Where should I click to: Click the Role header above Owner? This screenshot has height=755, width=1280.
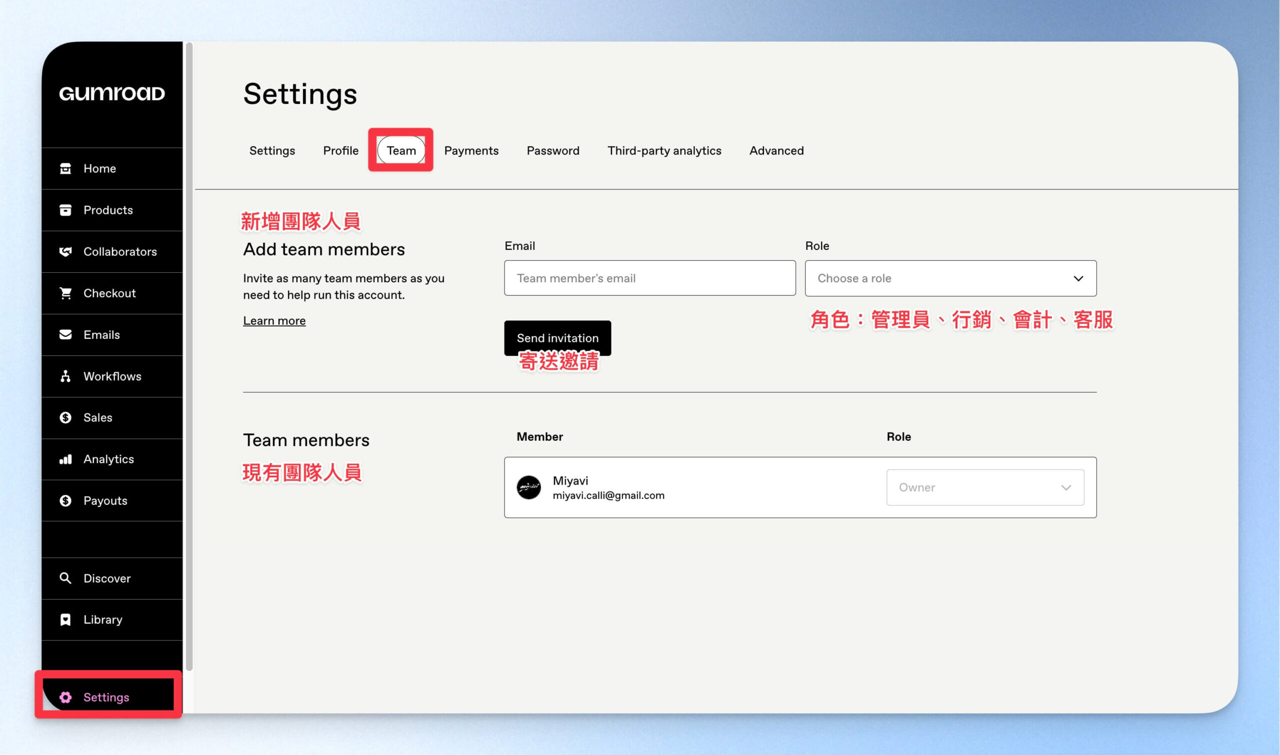click(x=899, y=437)
